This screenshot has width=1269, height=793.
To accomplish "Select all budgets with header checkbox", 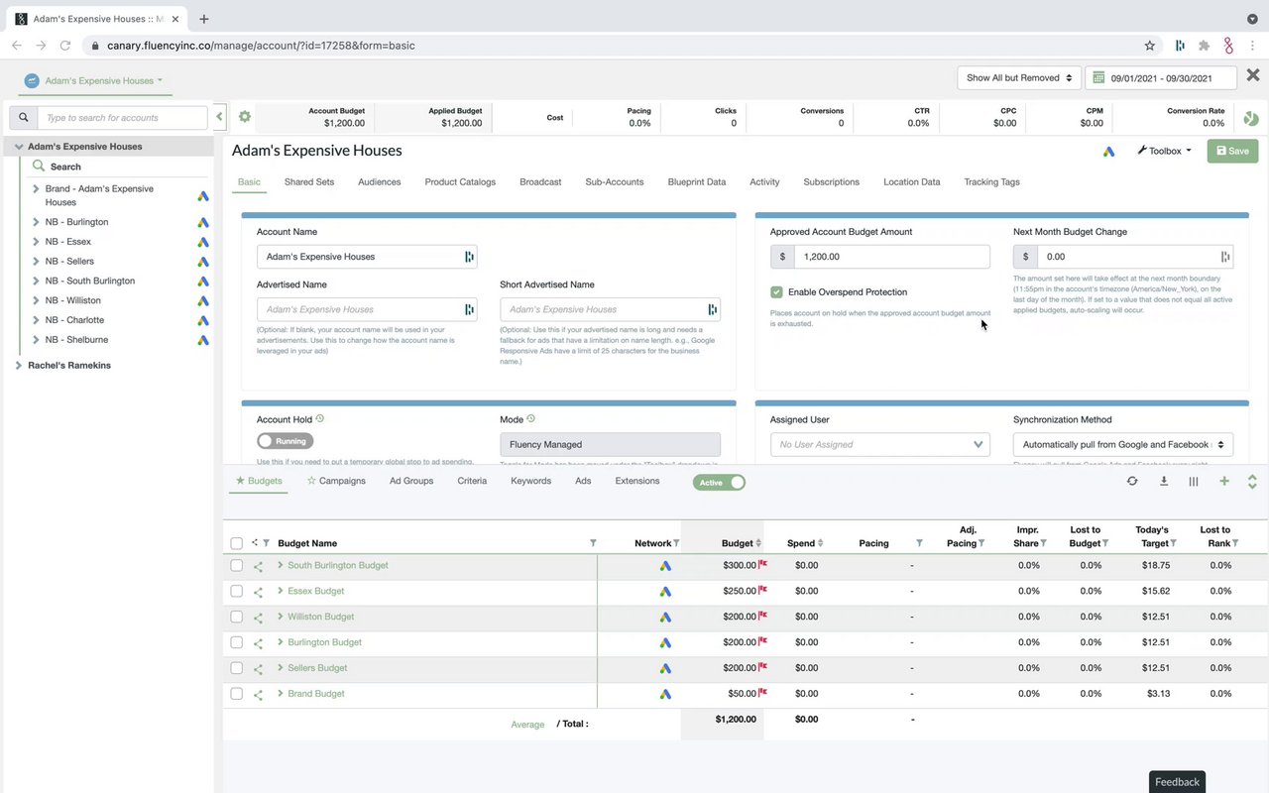I will point(236,543).
